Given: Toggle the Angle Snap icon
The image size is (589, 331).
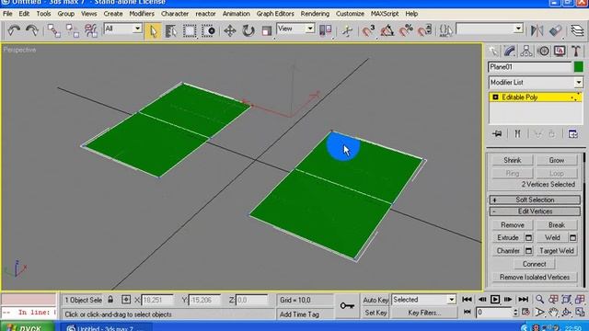Looking at the screenshot, I should point(387,30).
